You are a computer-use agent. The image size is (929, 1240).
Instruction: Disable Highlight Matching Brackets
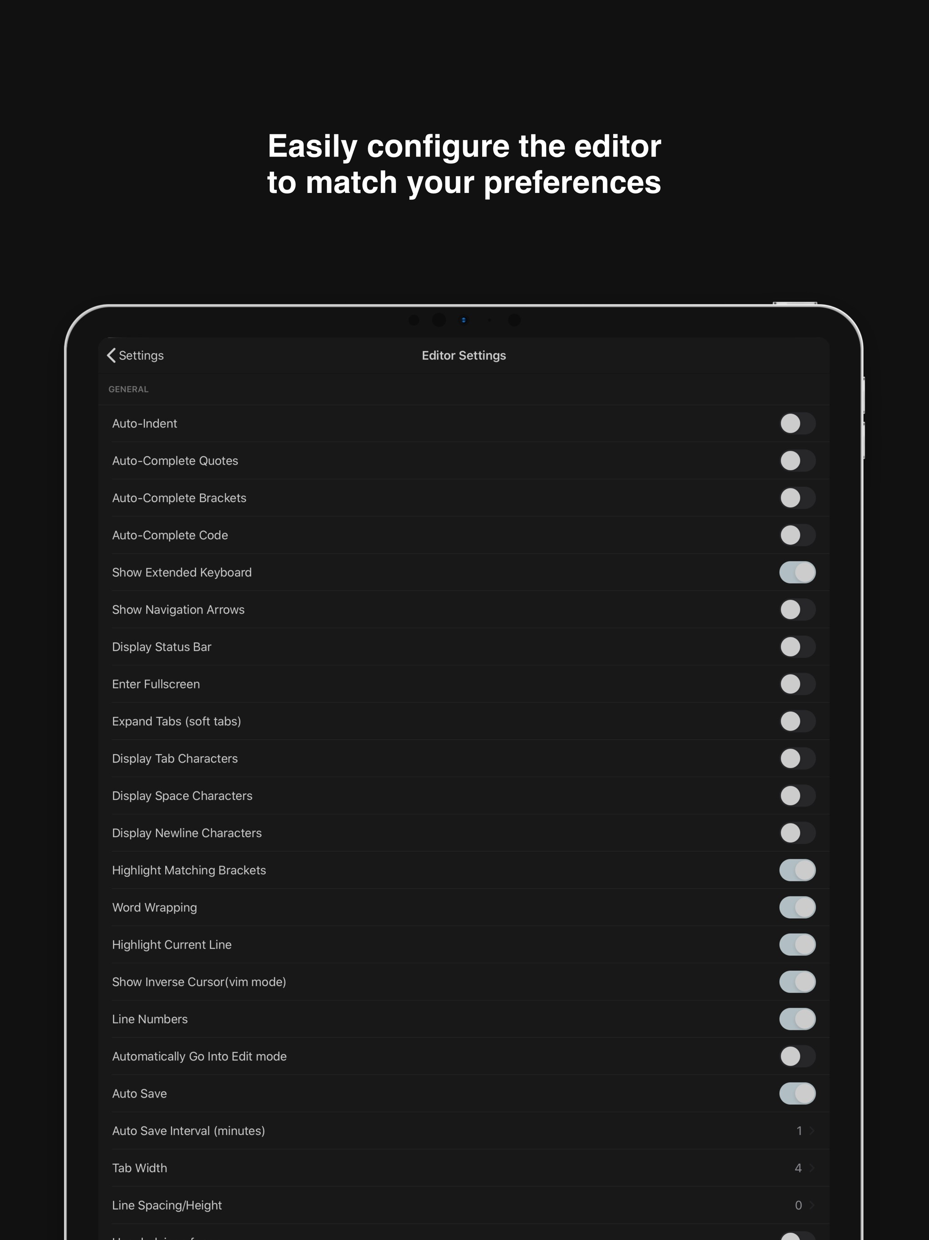pos(797,870)
